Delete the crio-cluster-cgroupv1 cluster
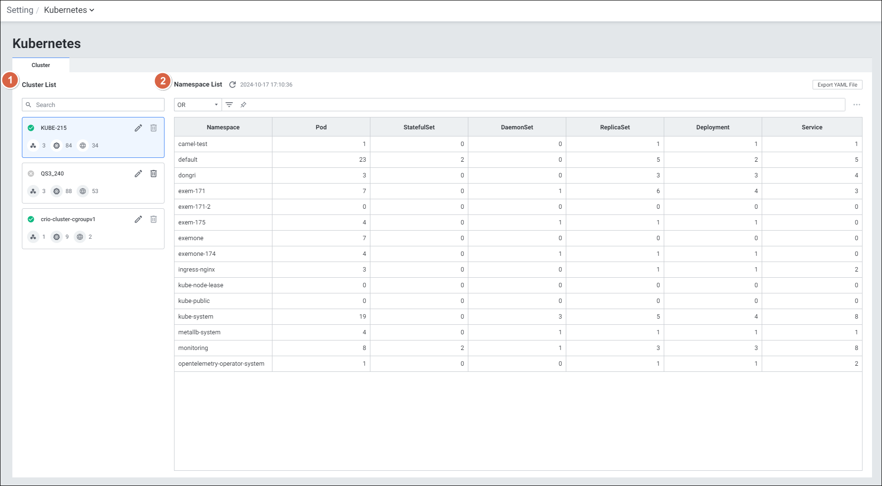Screen dimensions: 882x486 pyautogui.click(x=154, y=219)
